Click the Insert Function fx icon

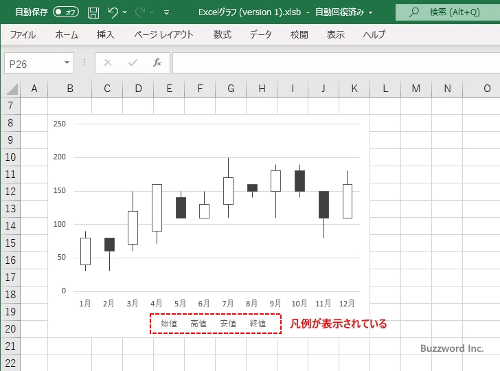(157, 63)
